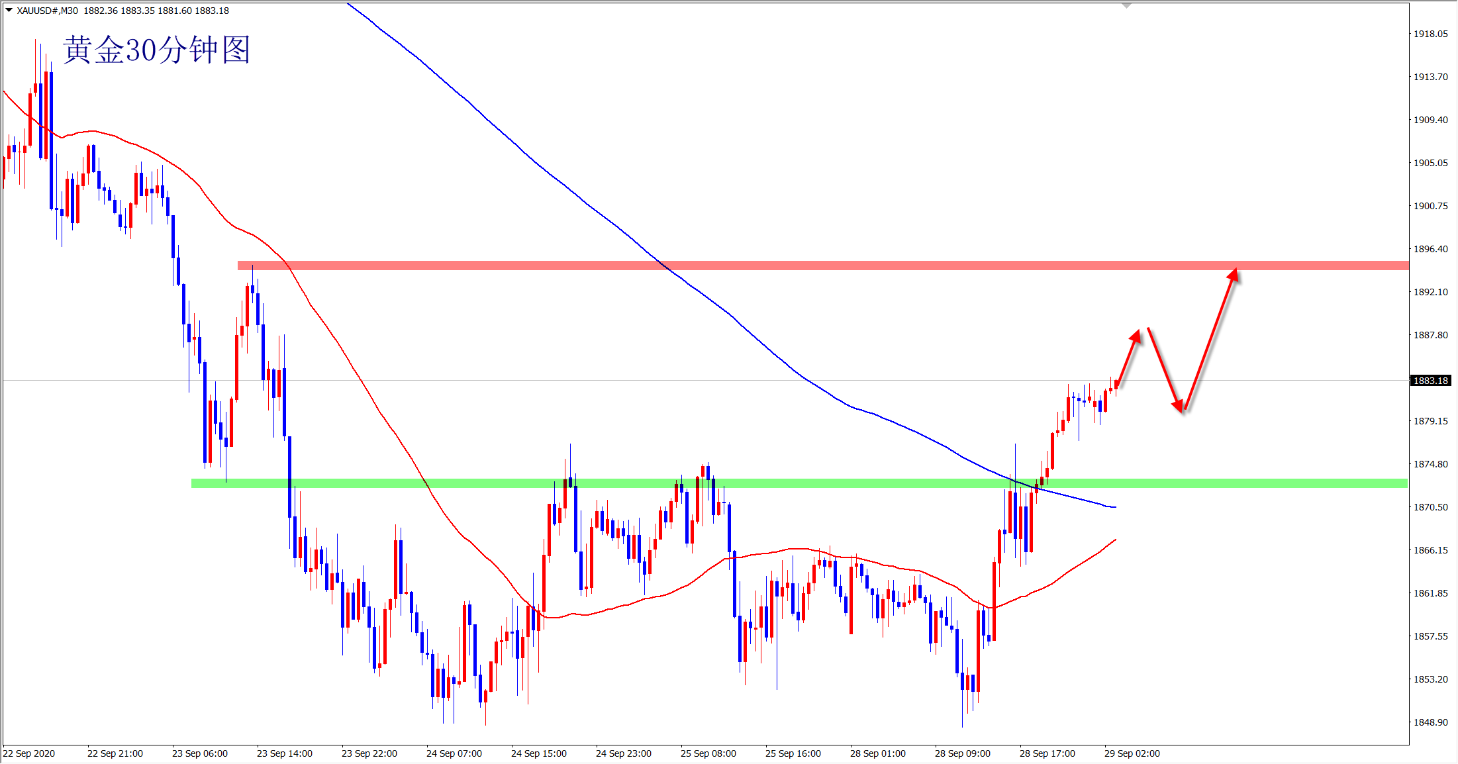Screen dimensions: 1458x764
Task: Click the one-click trading triangle beside XAUUSD#
Action: point(9,10)
